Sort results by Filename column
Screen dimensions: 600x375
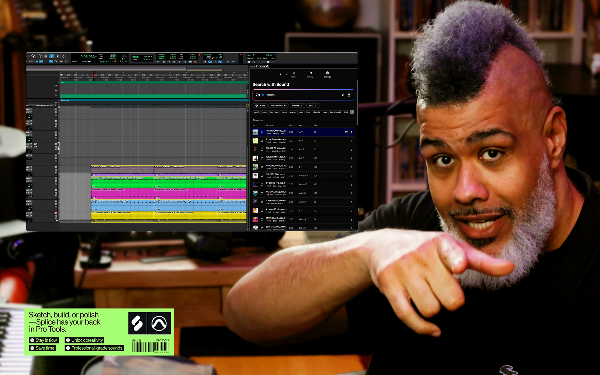271,125
